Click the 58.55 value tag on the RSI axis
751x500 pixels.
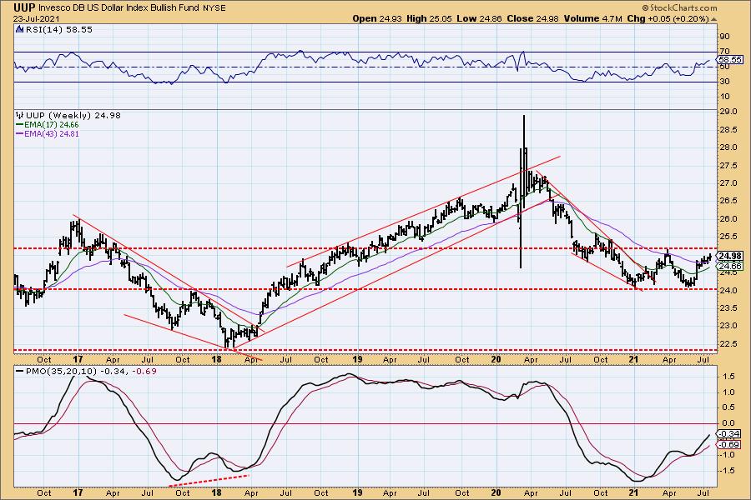click(731, 59)
